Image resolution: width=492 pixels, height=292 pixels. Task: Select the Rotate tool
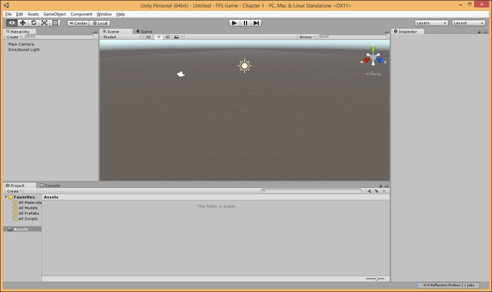(32, 23)
